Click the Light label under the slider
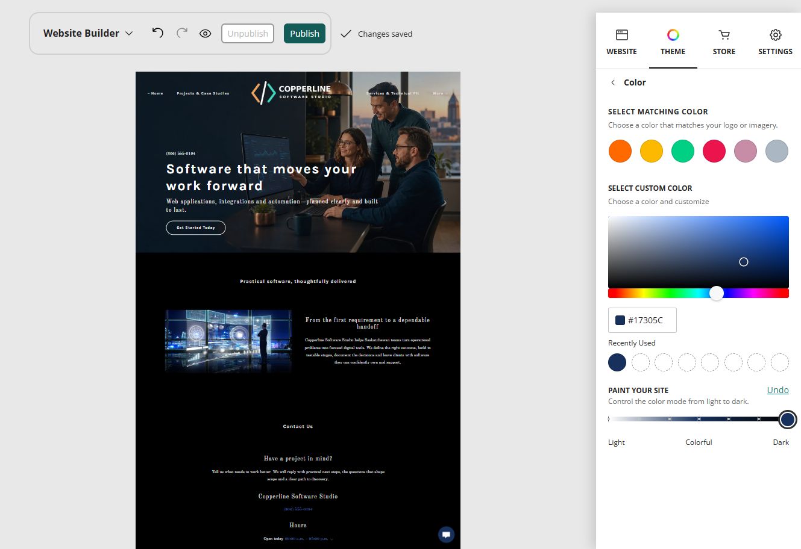The height and width of the screenshot is (549, 801). tap(617, 442)
